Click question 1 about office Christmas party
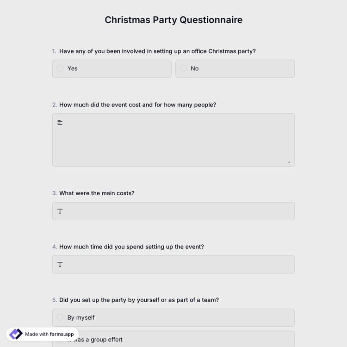The height and width of the screenshot is (347, 347). [x=157, y=51]
